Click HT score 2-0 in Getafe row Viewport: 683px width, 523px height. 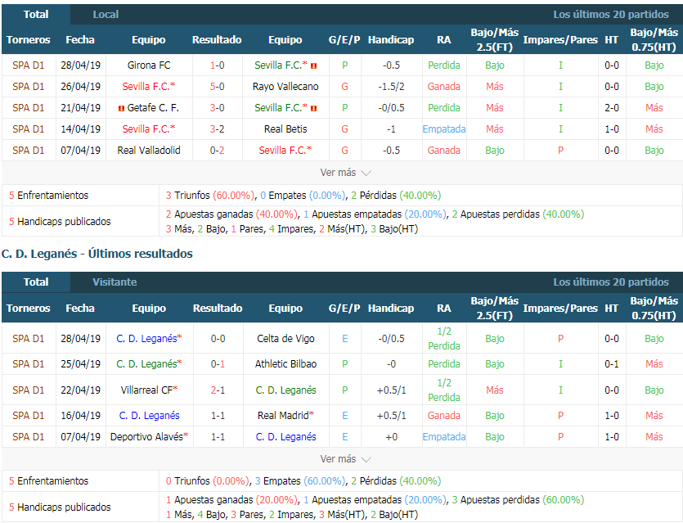(x=612, y=108)
